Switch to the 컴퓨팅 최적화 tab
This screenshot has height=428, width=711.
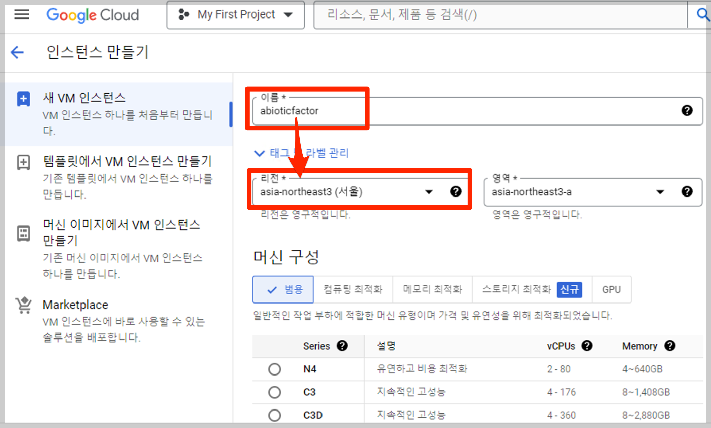pos(353,289)
